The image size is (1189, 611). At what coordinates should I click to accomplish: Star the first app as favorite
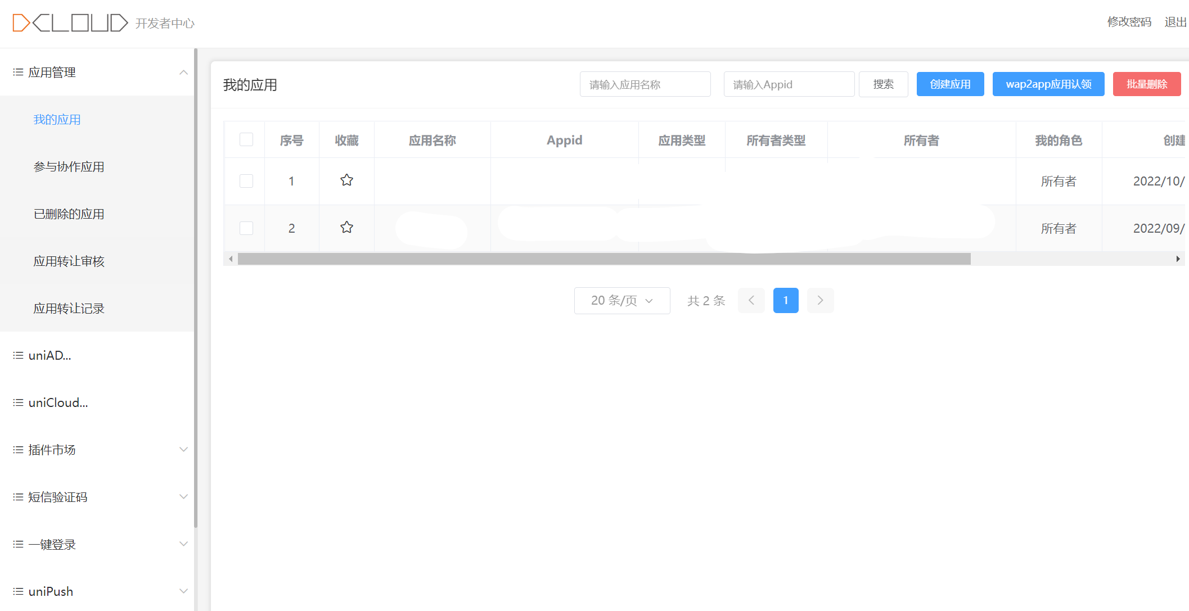pyautogui.click(x=346, y=180)
